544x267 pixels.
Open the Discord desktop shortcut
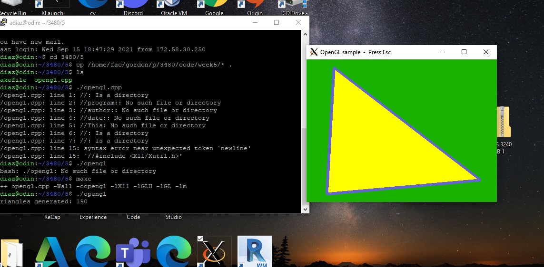(x=133, y=8)
